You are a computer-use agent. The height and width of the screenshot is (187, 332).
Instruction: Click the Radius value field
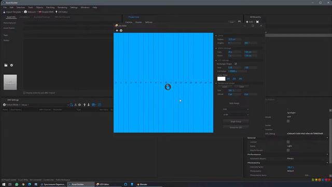(x=234, y=39)
